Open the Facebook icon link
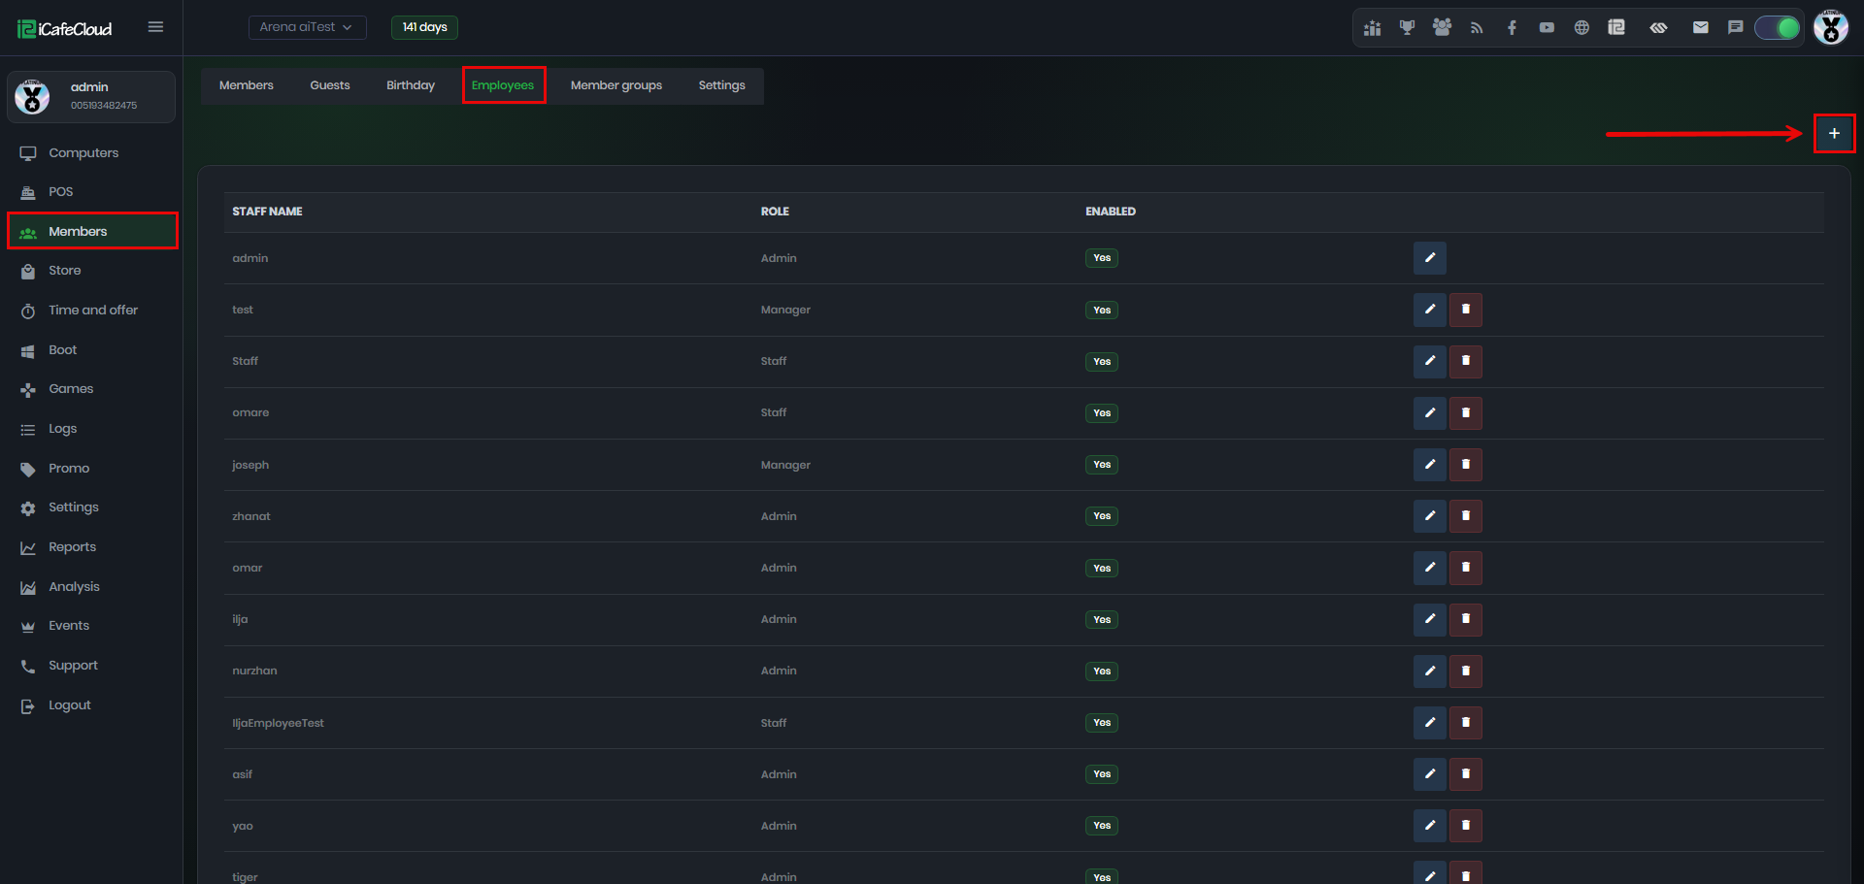The height and width of the screenshot is (884, 1864). point(1512,28)
